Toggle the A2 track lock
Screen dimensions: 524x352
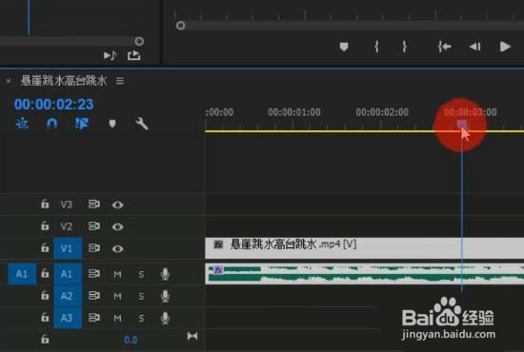[45, 296]
